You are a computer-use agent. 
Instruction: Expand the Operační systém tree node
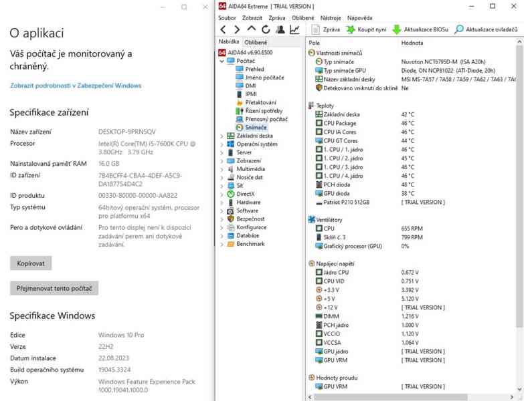[222, 144]
